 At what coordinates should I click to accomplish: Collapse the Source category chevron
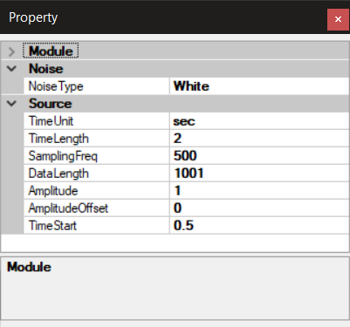11,104
